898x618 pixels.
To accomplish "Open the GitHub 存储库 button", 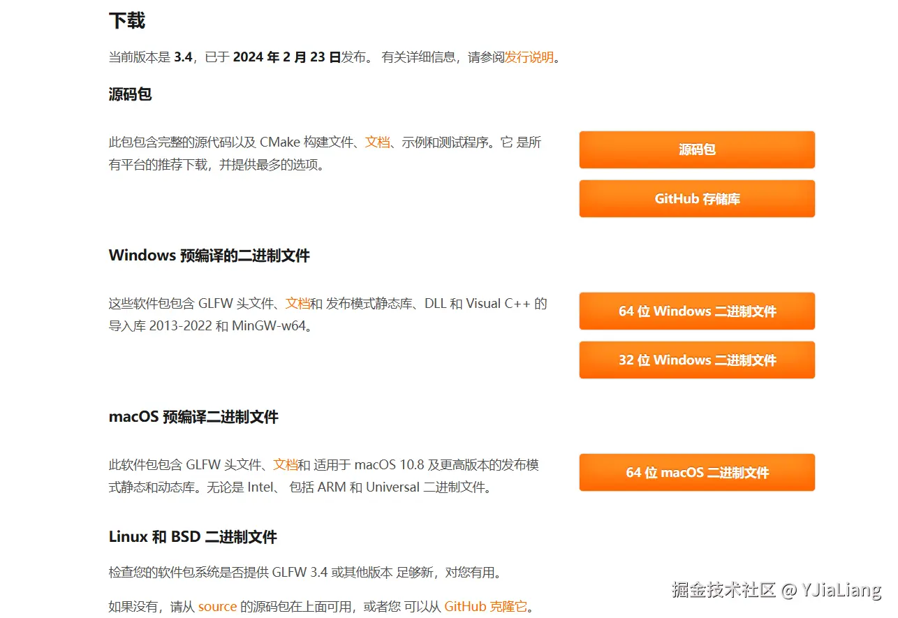I will 697,198.
